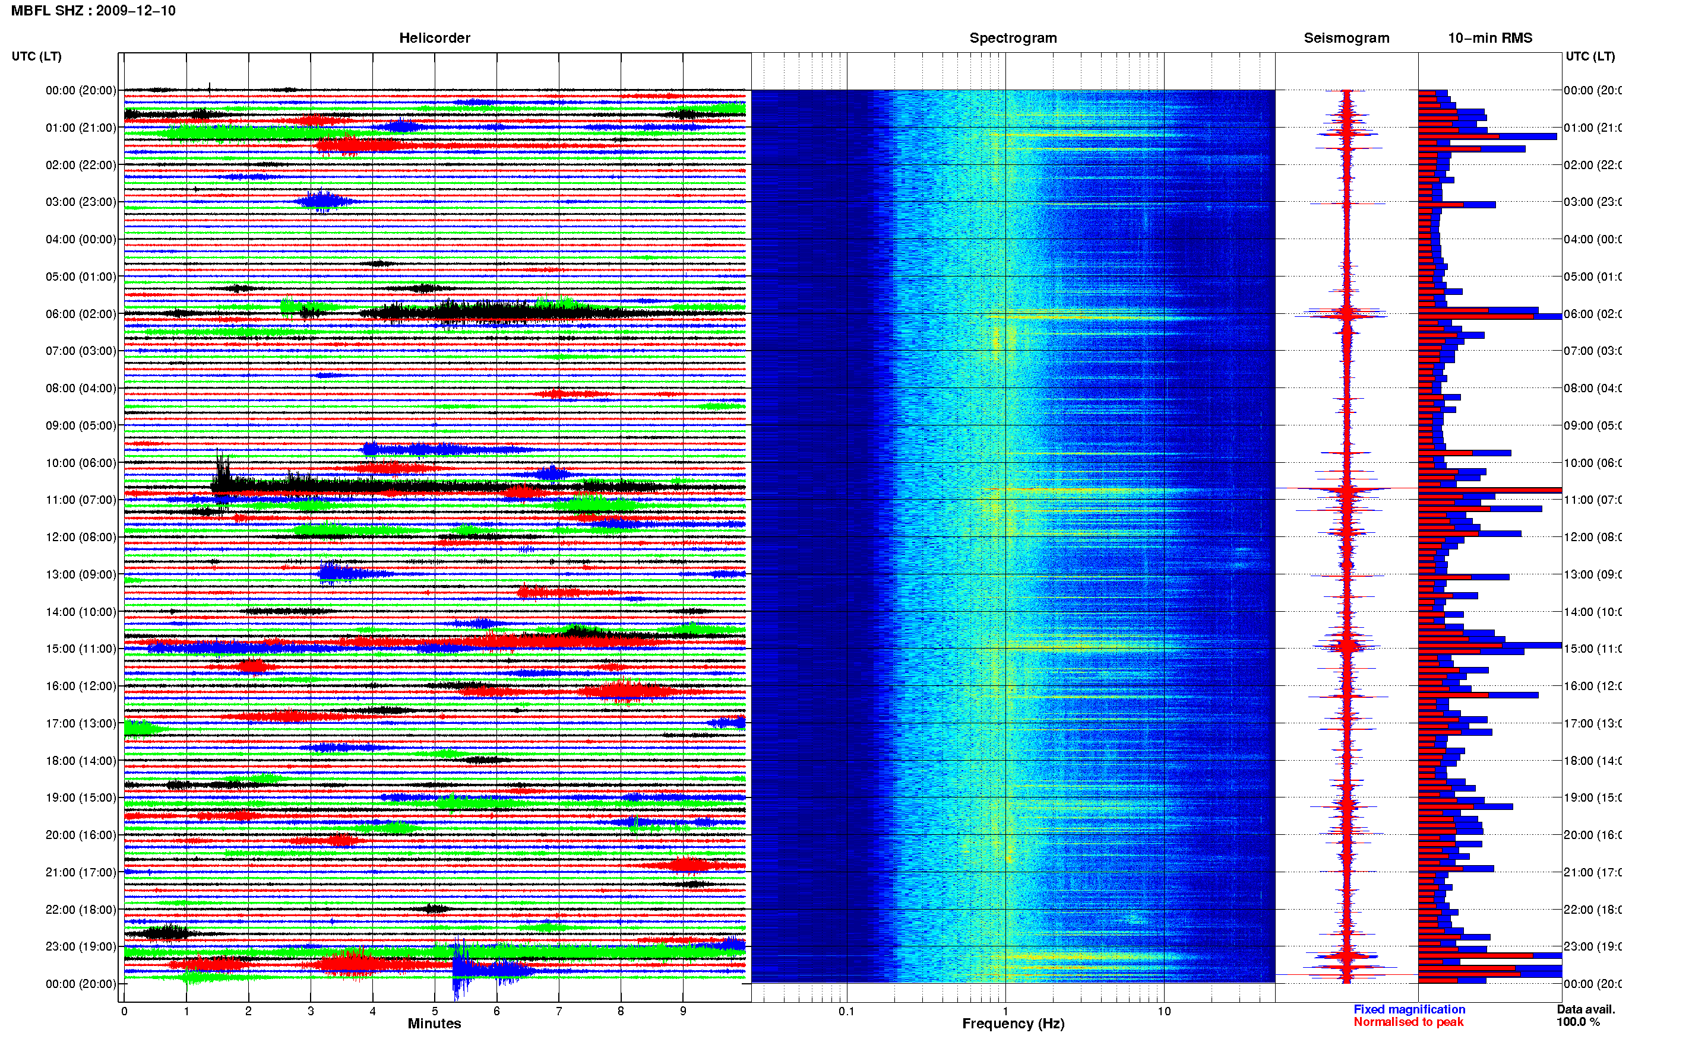Image resolution: width=1689 pixels, height=1055 pixels.
Task: Click the left '00:00 (20:00)' top time label
Action: [x=81, y=90]
